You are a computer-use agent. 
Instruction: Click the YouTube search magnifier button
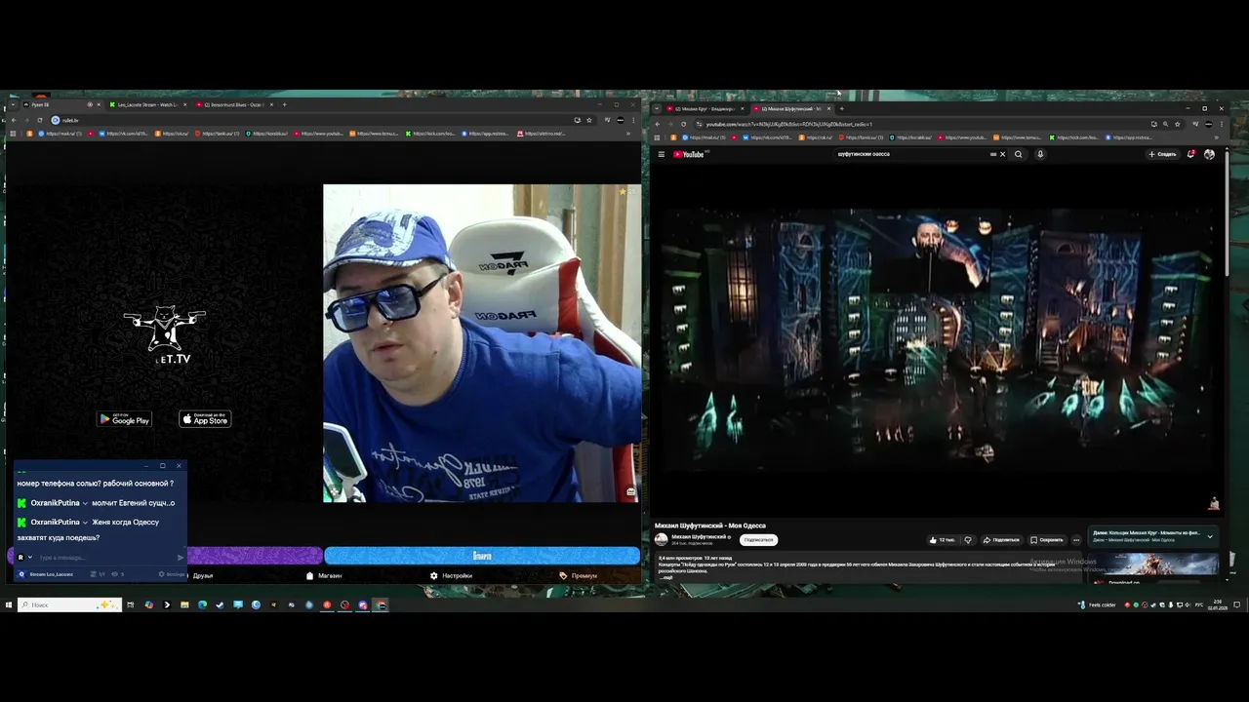click(1018, 154)
